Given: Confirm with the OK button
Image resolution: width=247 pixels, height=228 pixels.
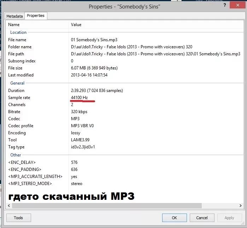Looking at the screenshot, I should click(174, 218).
